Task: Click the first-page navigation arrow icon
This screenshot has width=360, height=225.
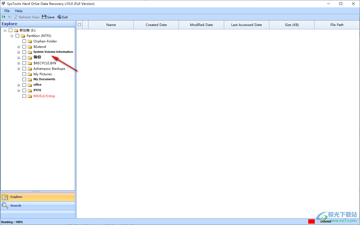Action: coord(4,17)
